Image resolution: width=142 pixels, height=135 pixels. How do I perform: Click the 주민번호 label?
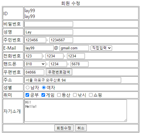pyautogui.click(x=12, y=40)
